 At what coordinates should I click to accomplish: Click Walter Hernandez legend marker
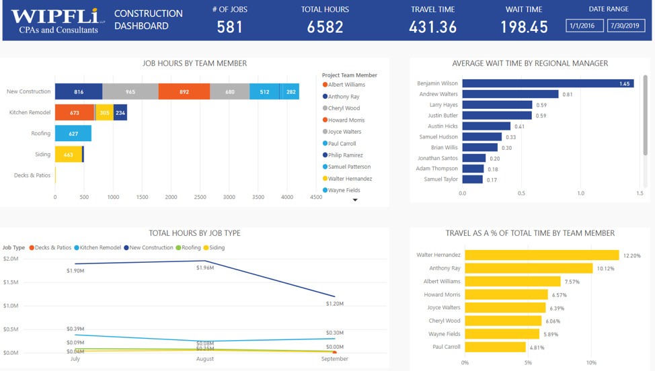(325, 179)
